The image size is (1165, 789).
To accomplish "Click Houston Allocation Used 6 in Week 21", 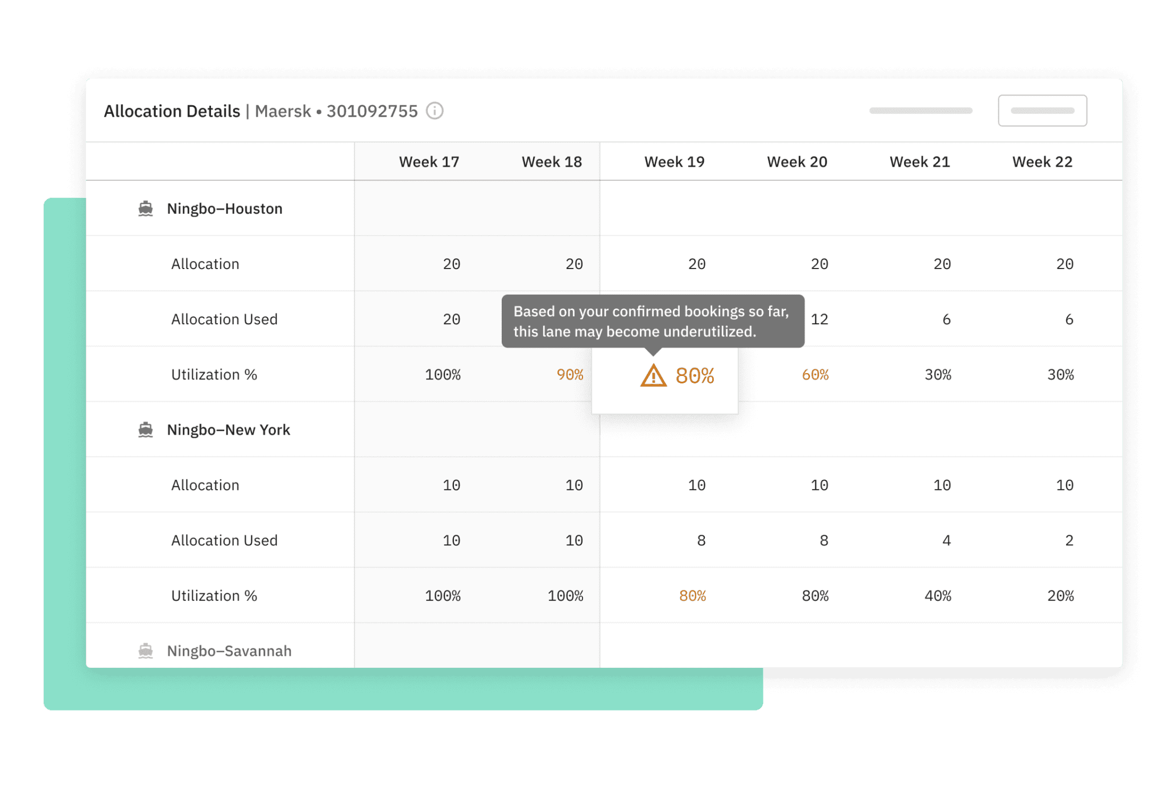I will pos(947,319).
